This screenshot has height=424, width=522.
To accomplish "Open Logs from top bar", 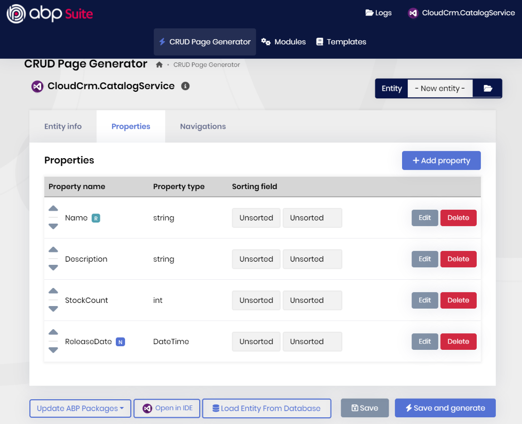I will [x=378, y=13].
